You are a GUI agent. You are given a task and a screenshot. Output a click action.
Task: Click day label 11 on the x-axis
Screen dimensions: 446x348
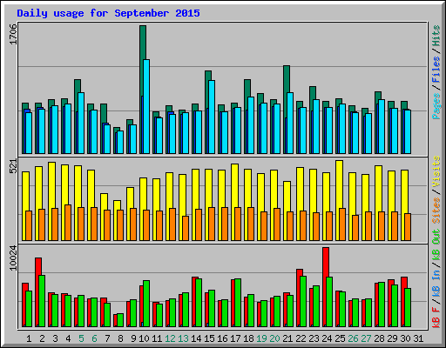(157, 338)
